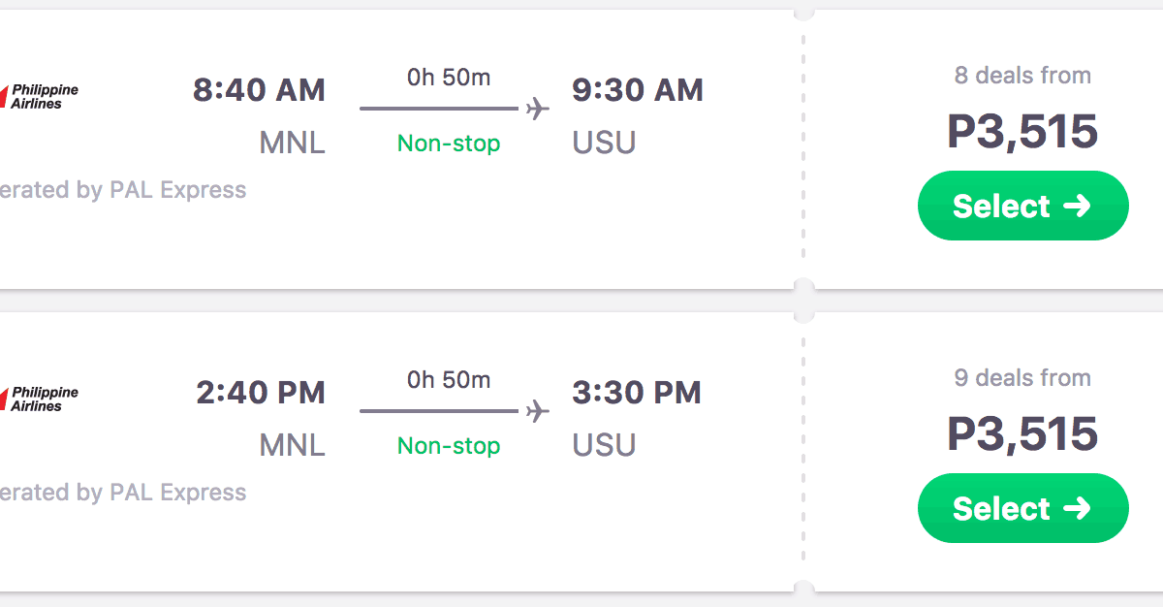Click the 2:40 PM departure time

(x=260, y=393)
